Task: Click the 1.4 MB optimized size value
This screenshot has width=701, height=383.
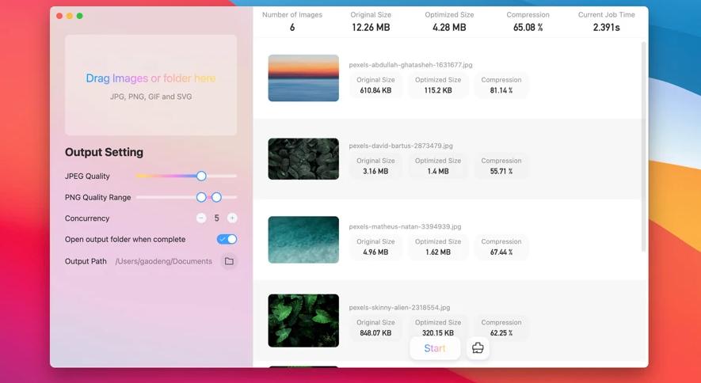Action: pos(438,171)
